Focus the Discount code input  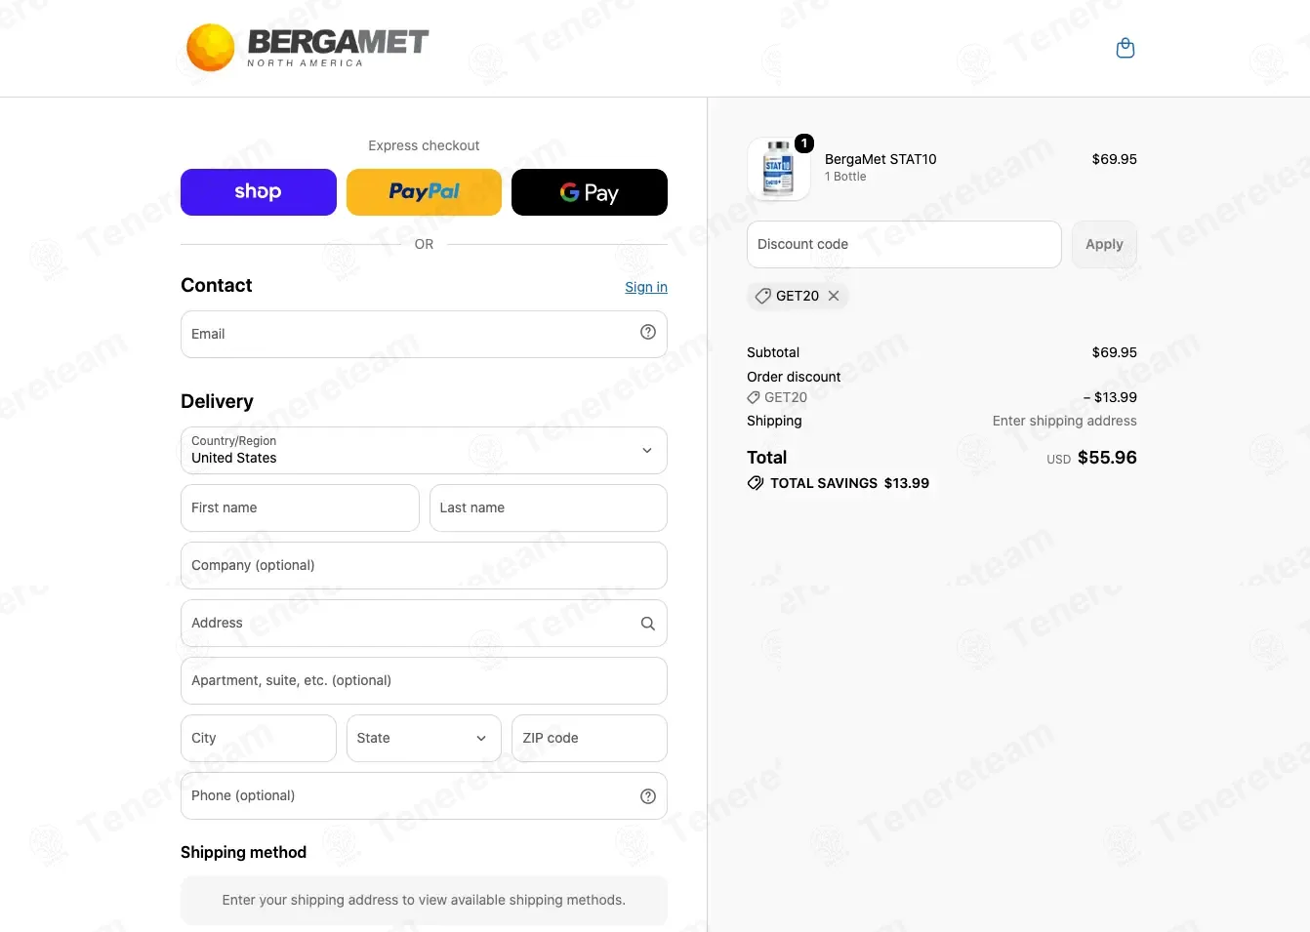pos(904,244)
